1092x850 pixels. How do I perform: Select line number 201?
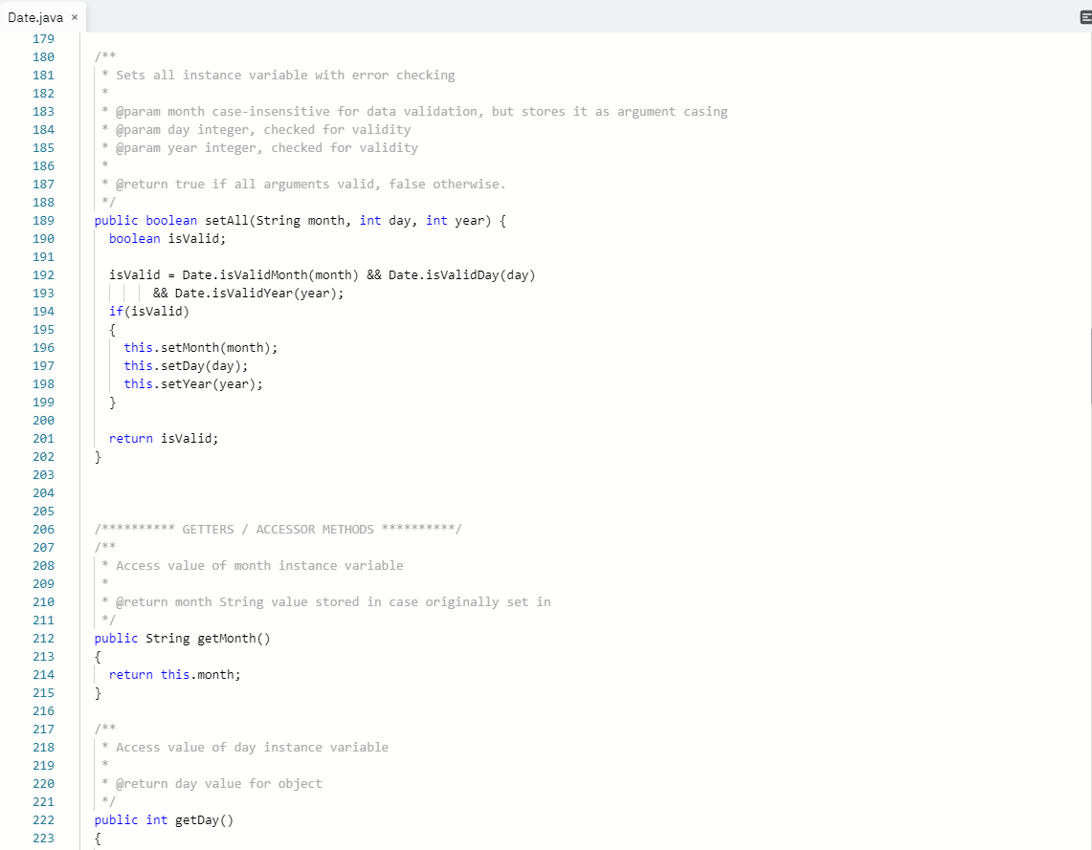(43, 438)
